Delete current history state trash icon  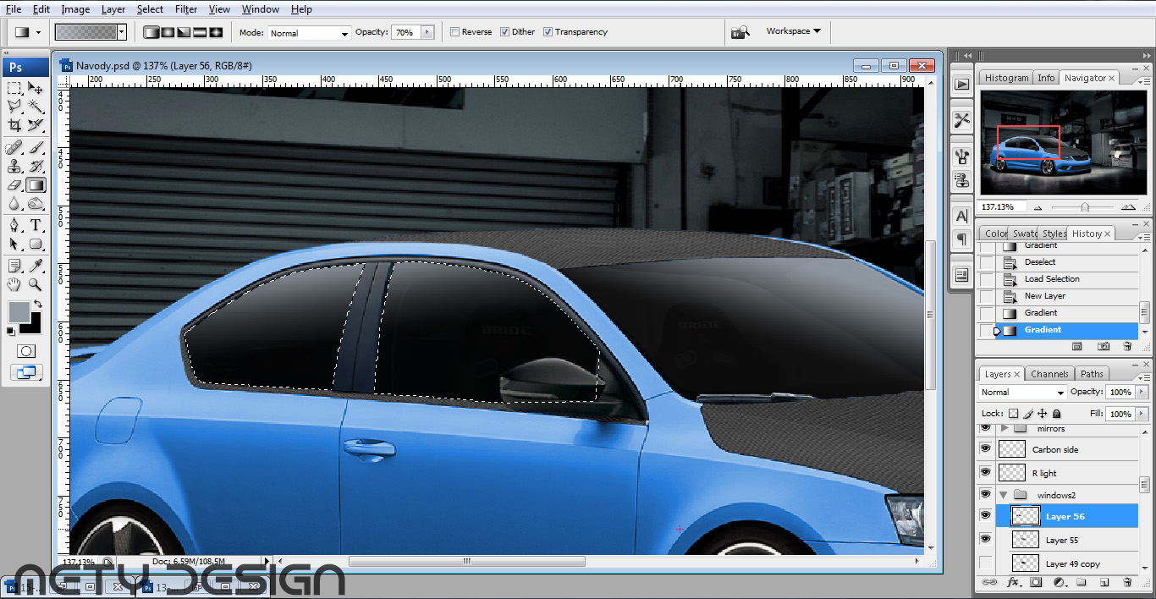coord(1126,346)
